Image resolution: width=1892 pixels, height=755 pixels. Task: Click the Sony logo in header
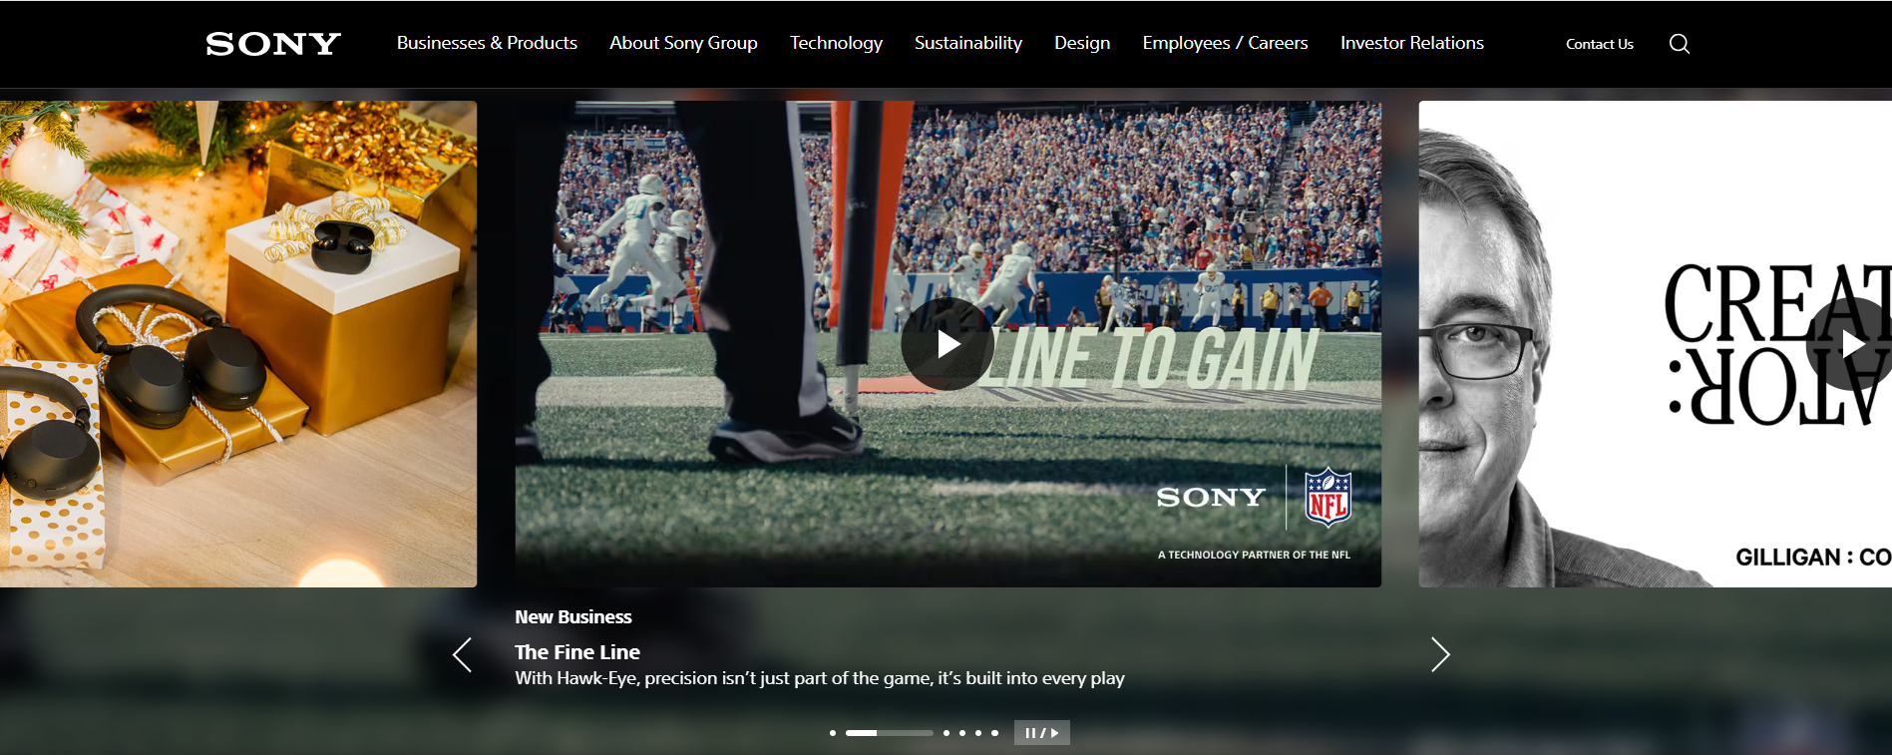pos(273,44)
